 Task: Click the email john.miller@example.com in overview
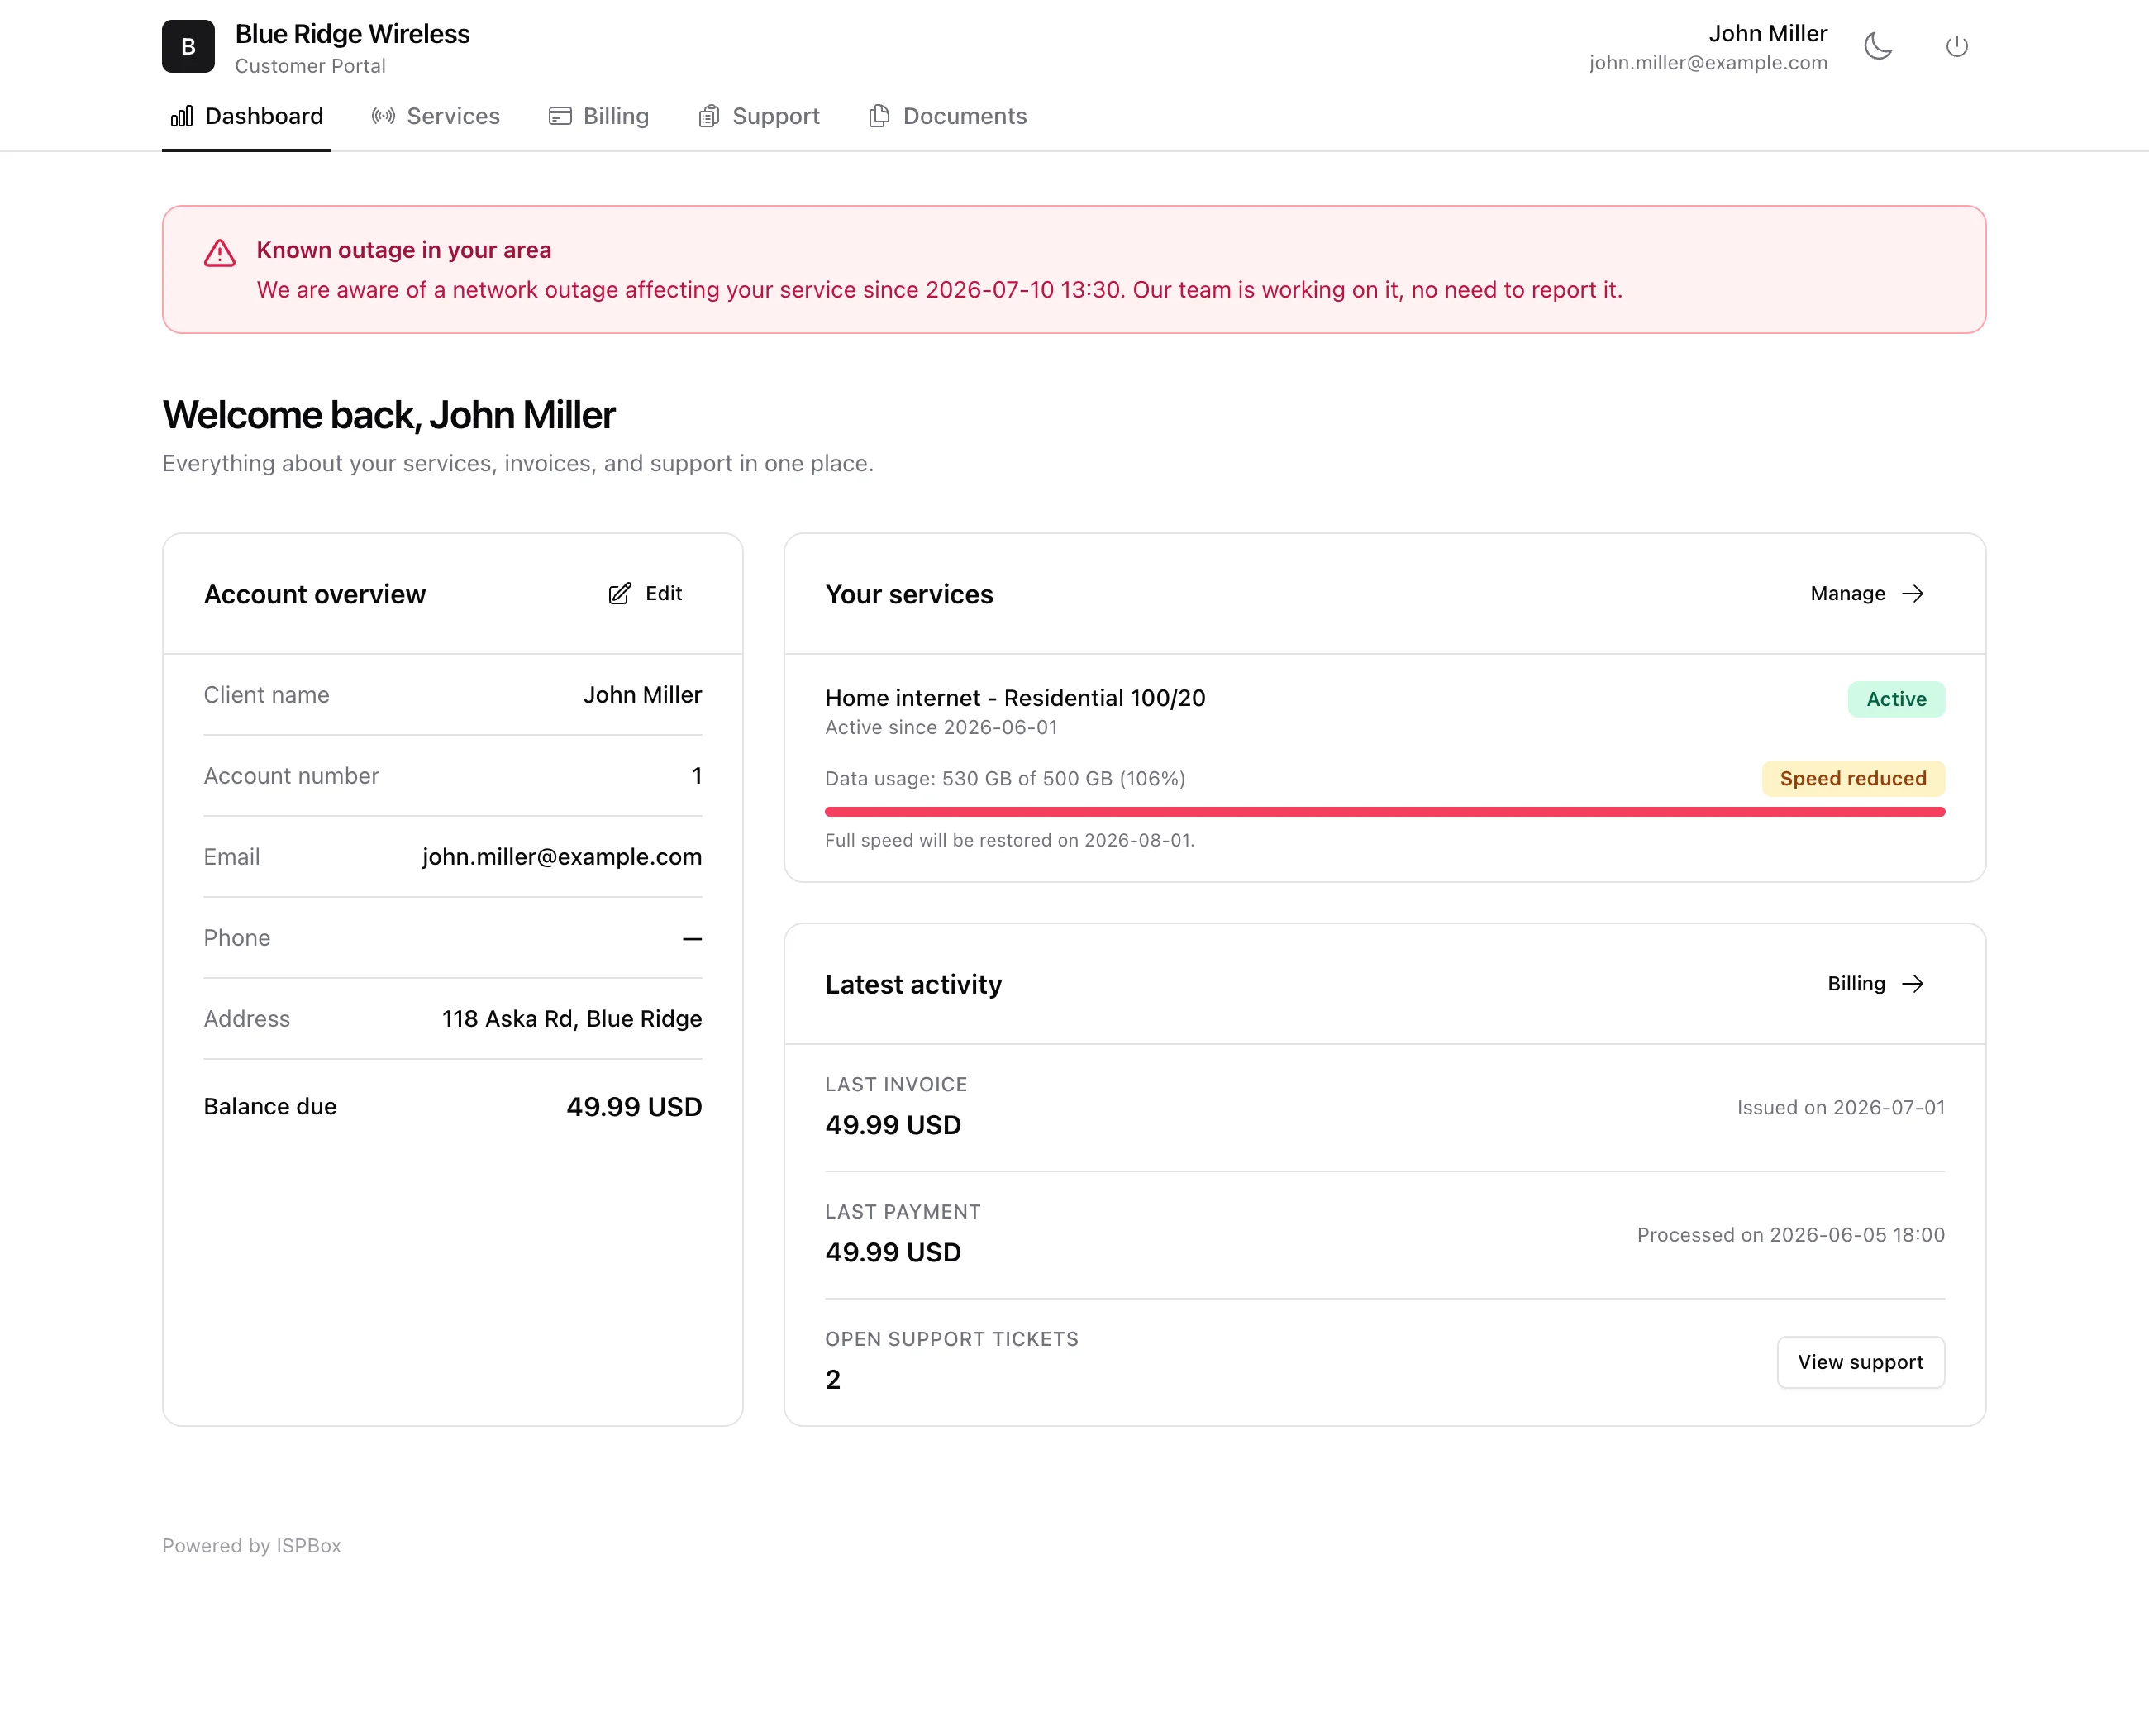[562, 857]
